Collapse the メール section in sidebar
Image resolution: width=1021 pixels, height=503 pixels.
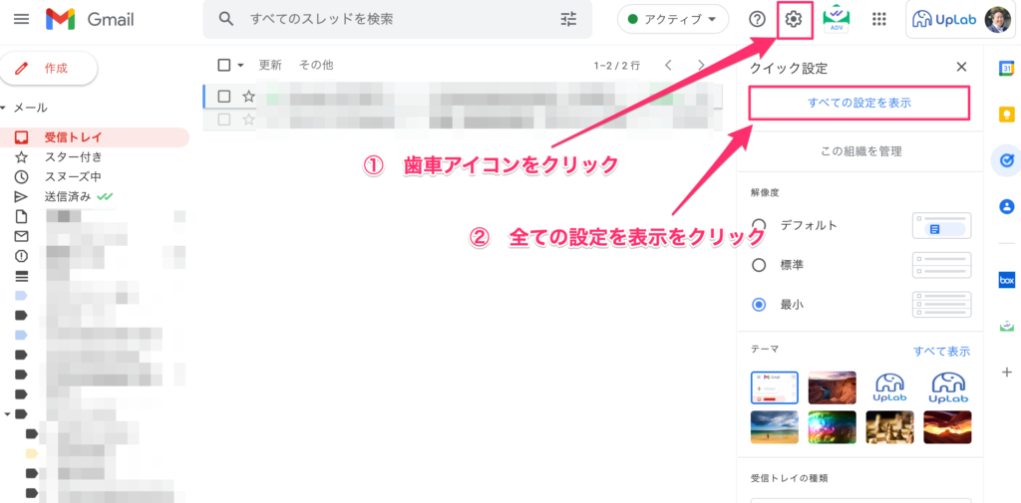point(5,108)
